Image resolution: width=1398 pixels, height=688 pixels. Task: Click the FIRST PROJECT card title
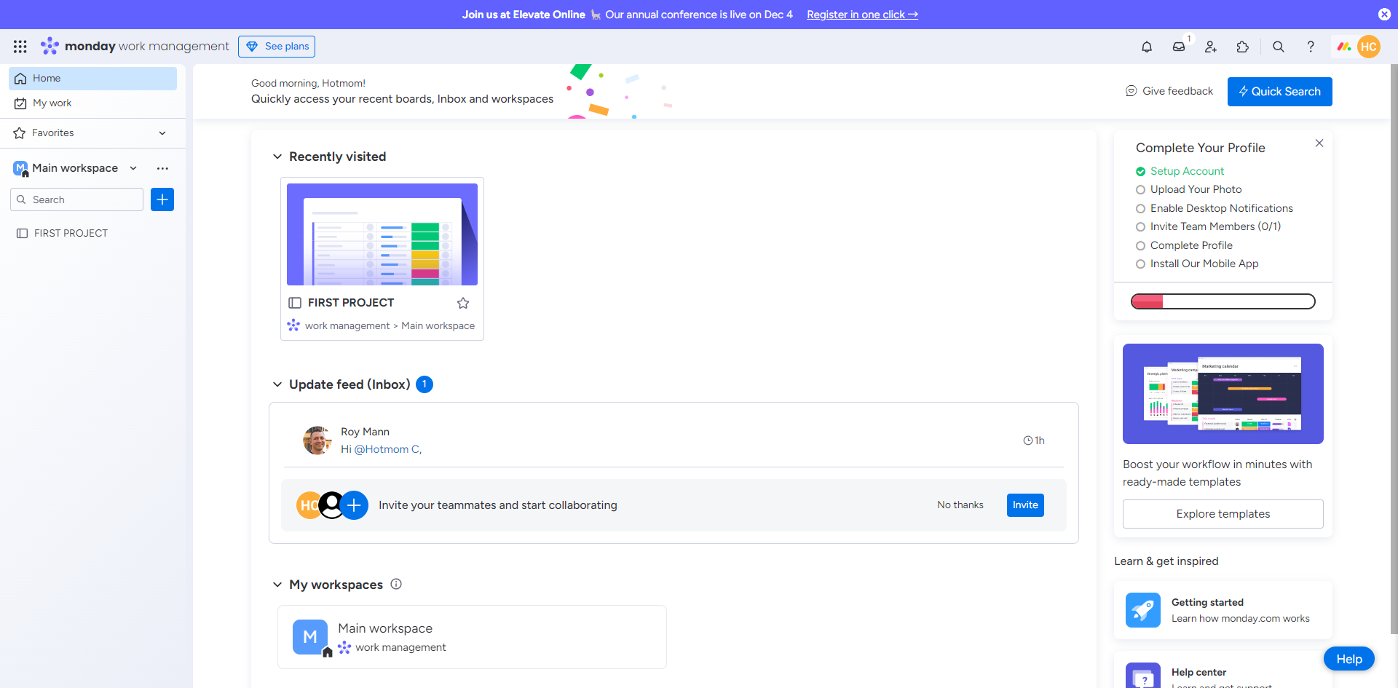click(x=351, y=303)
